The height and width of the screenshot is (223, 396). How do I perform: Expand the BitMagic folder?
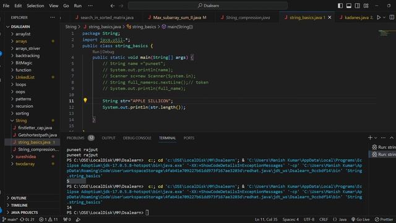[24, 63]
